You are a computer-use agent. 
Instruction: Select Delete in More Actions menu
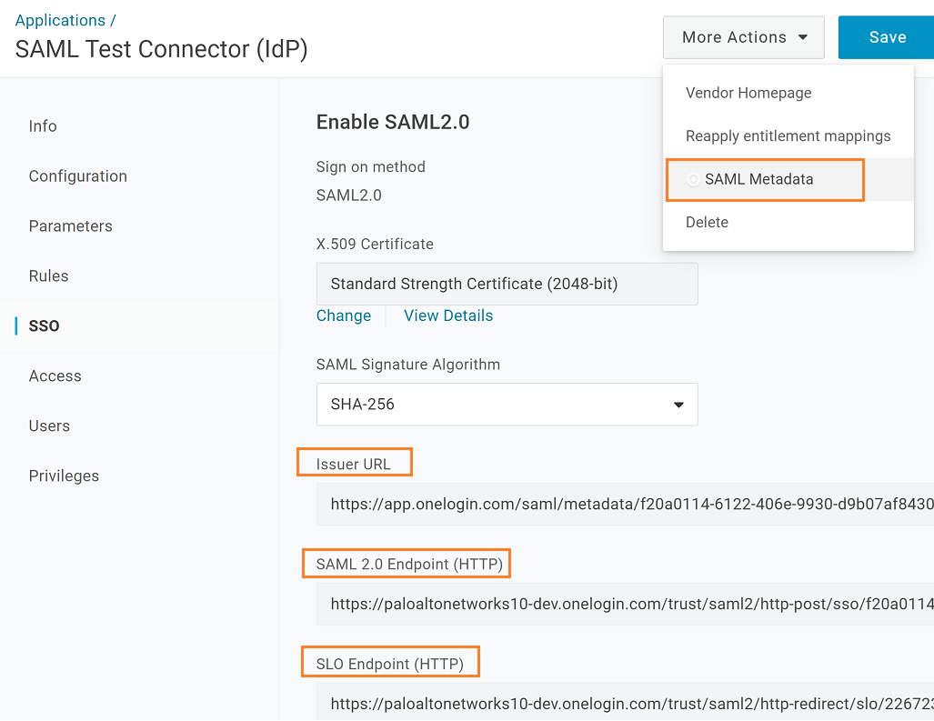pos(707,223)
